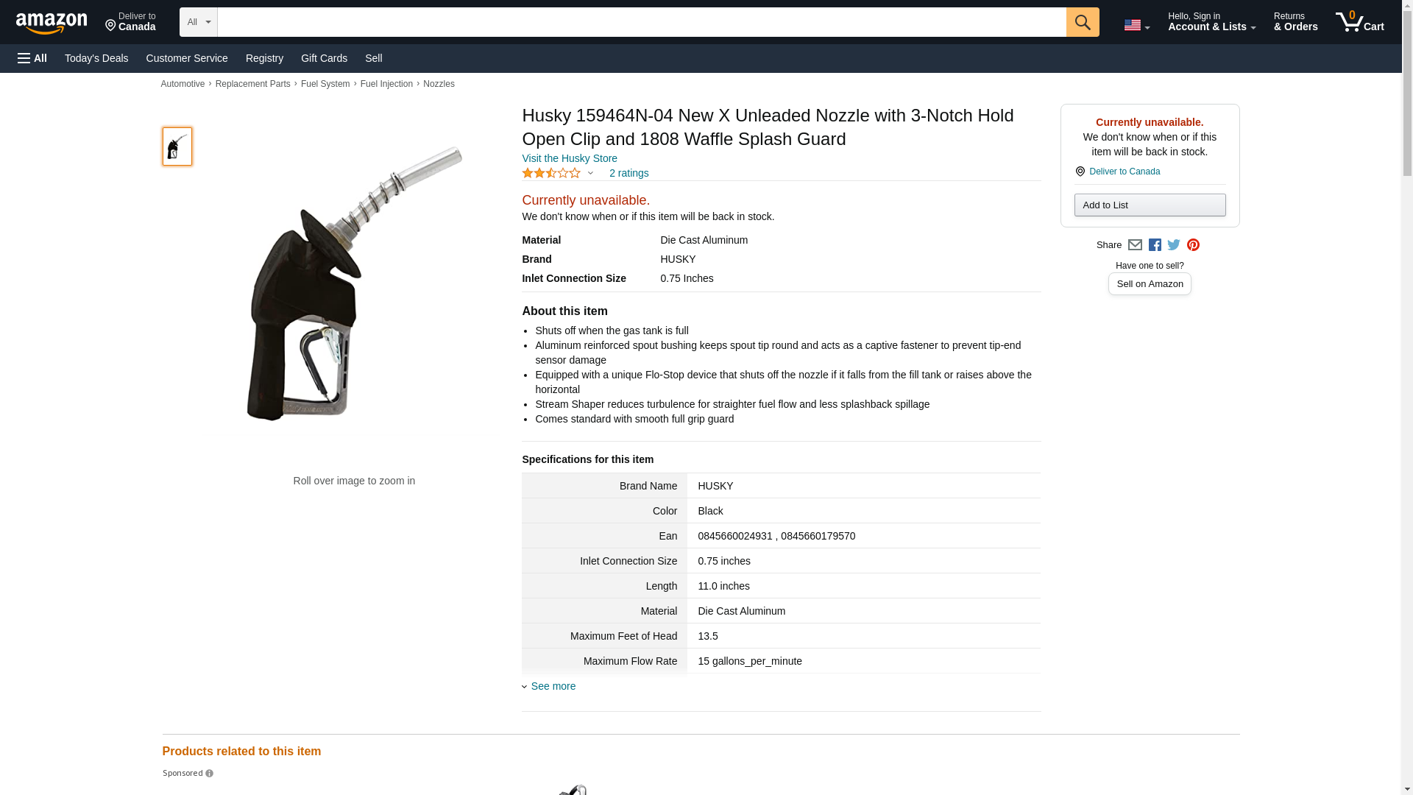Open Account & Lists menu

click(x=1211, y=22)
